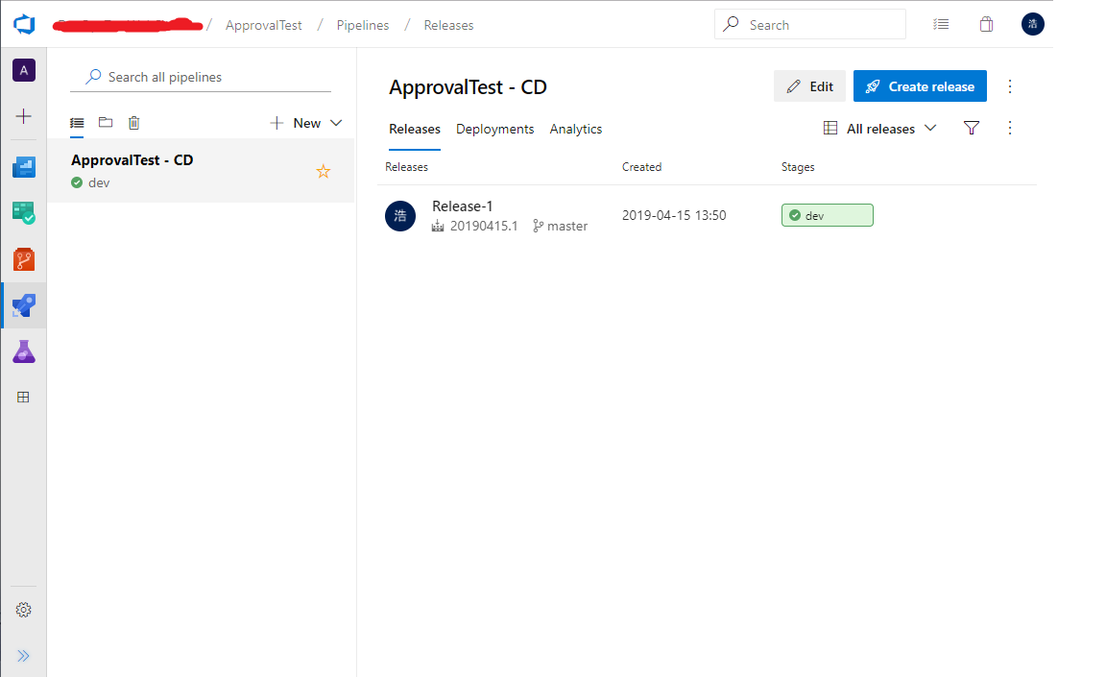Select the list view of pipelines icon

(x=77, y=123)
